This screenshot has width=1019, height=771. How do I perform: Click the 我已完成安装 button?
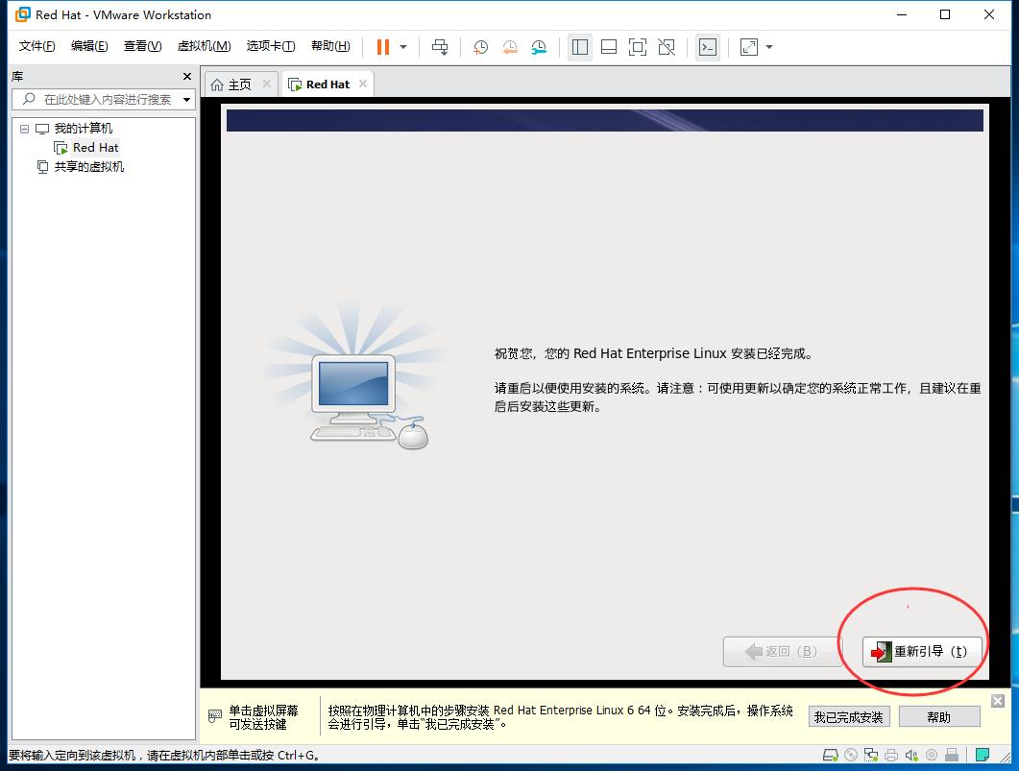[849, 717]
